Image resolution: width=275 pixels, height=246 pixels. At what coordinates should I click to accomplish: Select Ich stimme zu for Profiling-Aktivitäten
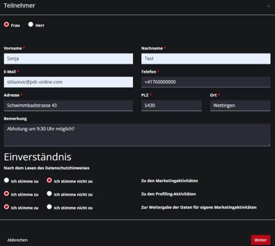coord(7,194)
